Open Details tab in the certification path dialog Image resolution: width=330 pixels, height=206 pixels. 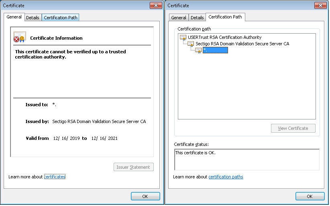pyautogui.click(x=197, y=18)
